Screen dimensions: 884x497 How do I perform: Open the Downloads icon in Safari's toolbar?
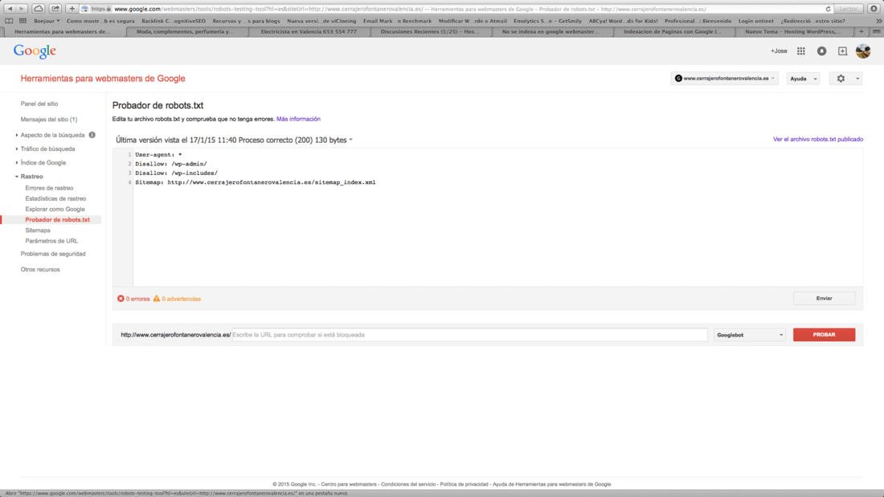click(x=874, y=9)
